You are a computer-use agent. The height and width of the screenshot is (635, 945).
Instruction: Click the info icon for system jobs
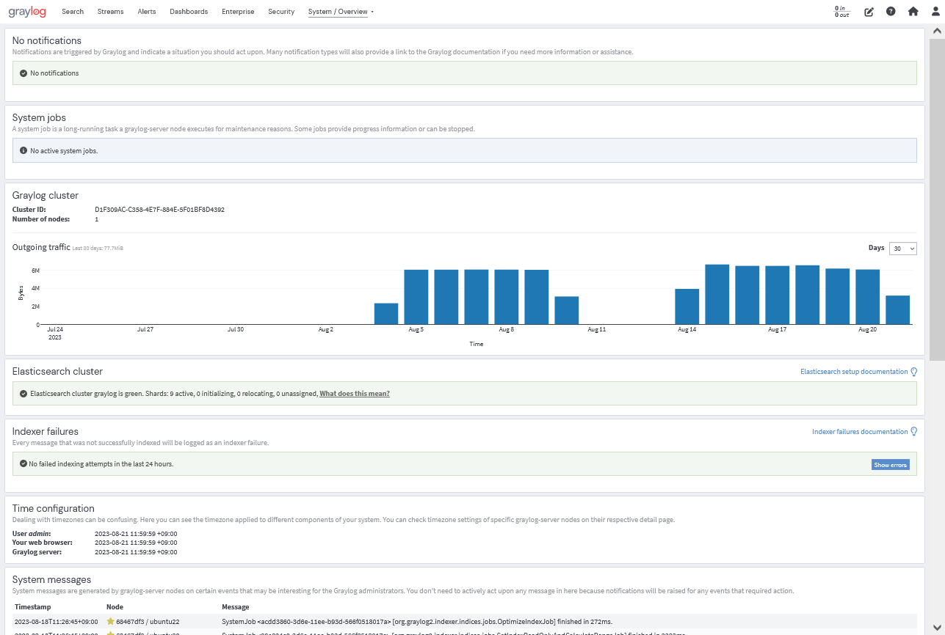click(23, 150)
